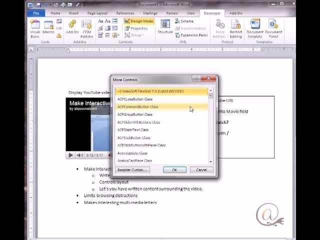Open the Add-Ins manager
The image size is (320, 240).
tap(72, 26)
